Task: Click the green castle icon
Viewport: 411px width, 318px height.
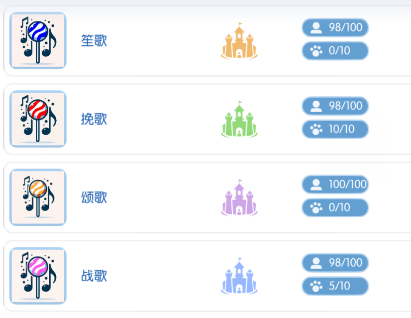Action: coord(239,119)
